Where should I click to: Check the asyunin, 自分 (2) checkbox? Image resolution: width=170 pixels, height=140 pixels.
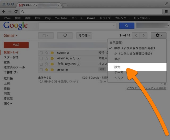(x=41, y=58)
